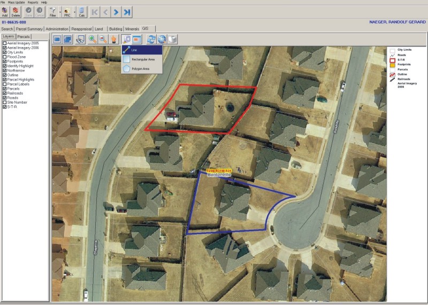Open the Calc tool

(82, 12)
